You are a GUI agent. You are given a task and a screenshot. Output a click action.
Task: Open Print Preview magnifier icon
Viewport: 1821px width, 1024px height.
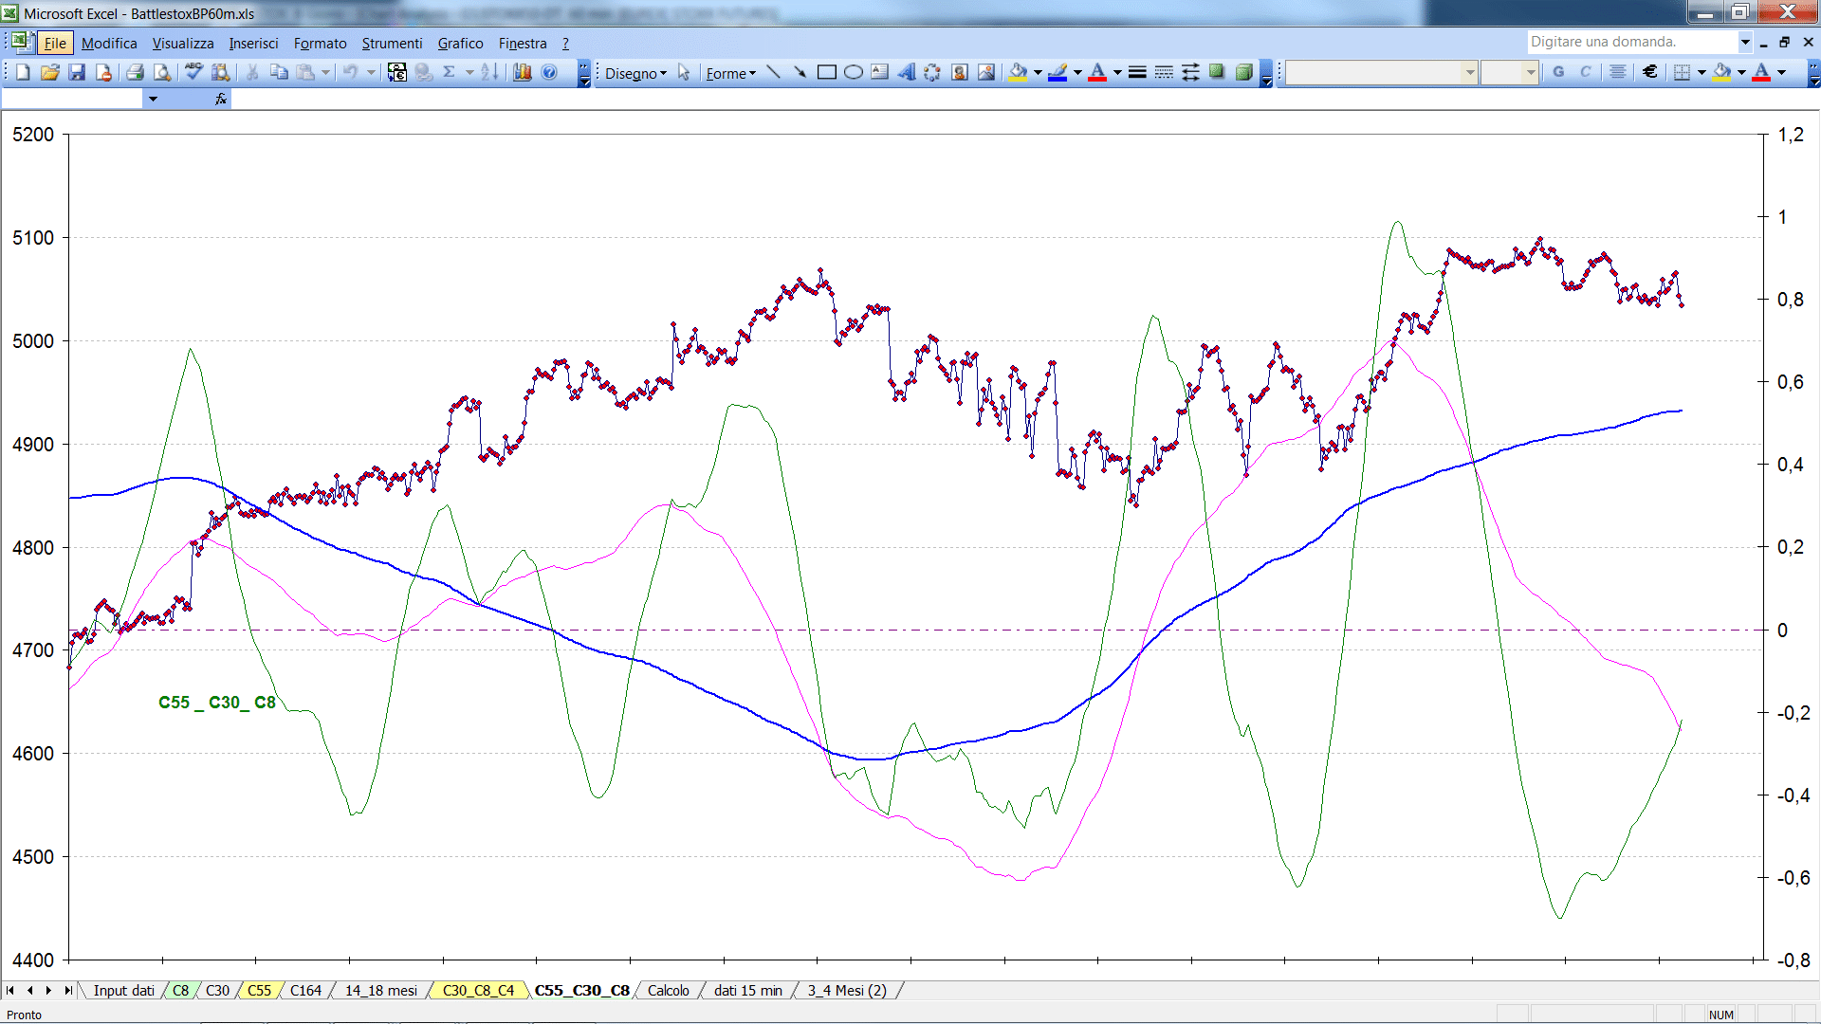pyautogui.click(x=162, y=72)
